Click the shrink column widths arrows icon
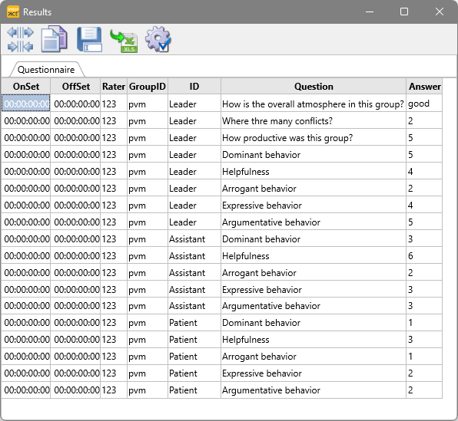Viewport: 458px width, 421px height. click(x=20, y=47)
